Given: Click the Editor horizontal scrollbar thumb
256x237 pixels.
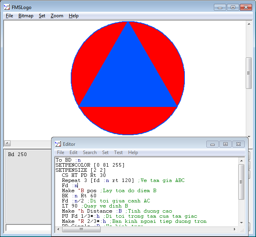Looking at the screenshot, I should [81, 229].
